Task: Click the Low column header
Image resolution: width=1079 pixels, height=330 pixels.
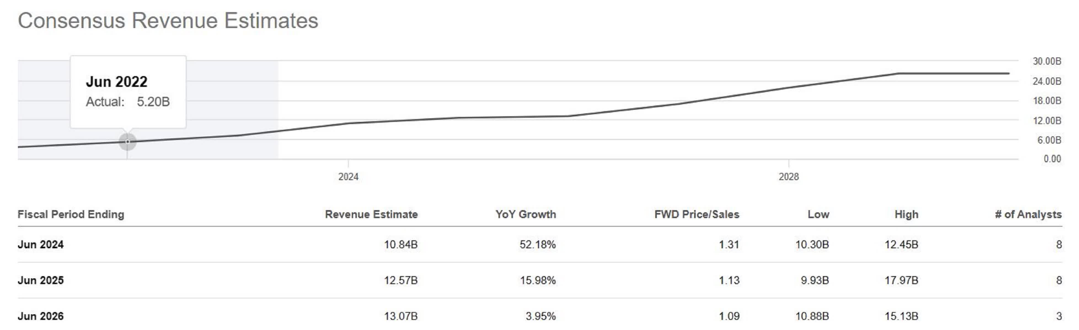Action: (818, 214)
